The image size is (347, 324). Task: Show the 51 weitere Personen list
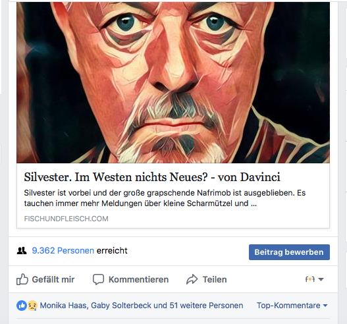206,306
